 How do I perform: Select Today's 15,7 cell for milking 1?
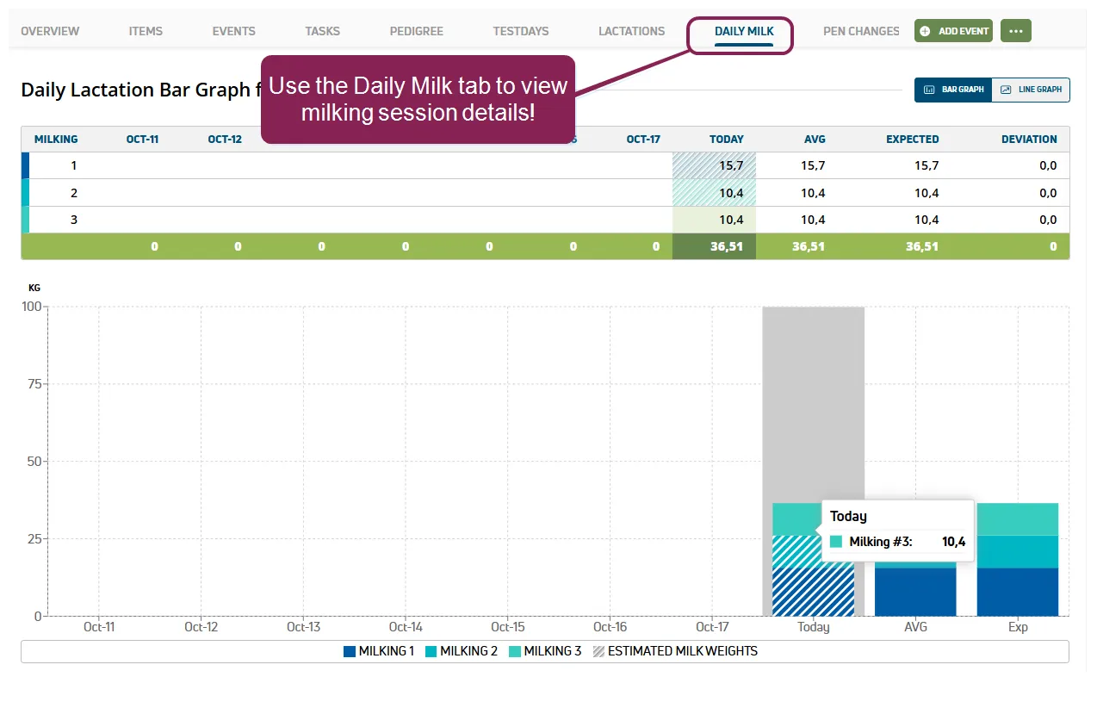coord(714,166)
